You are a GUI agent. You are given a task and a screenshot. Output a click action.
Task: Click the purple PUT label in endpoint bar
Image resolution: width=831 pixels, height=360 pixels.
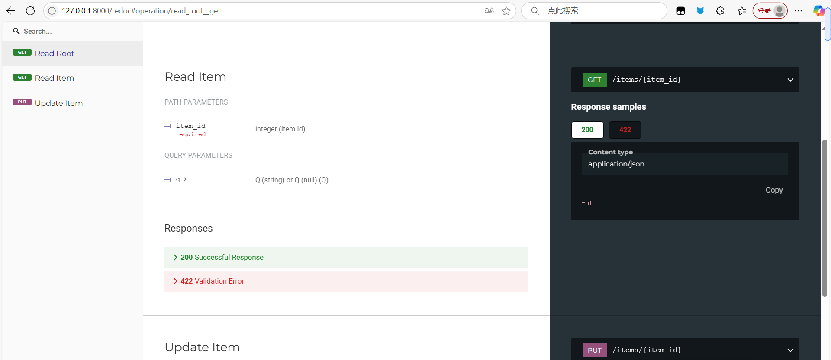595,350
